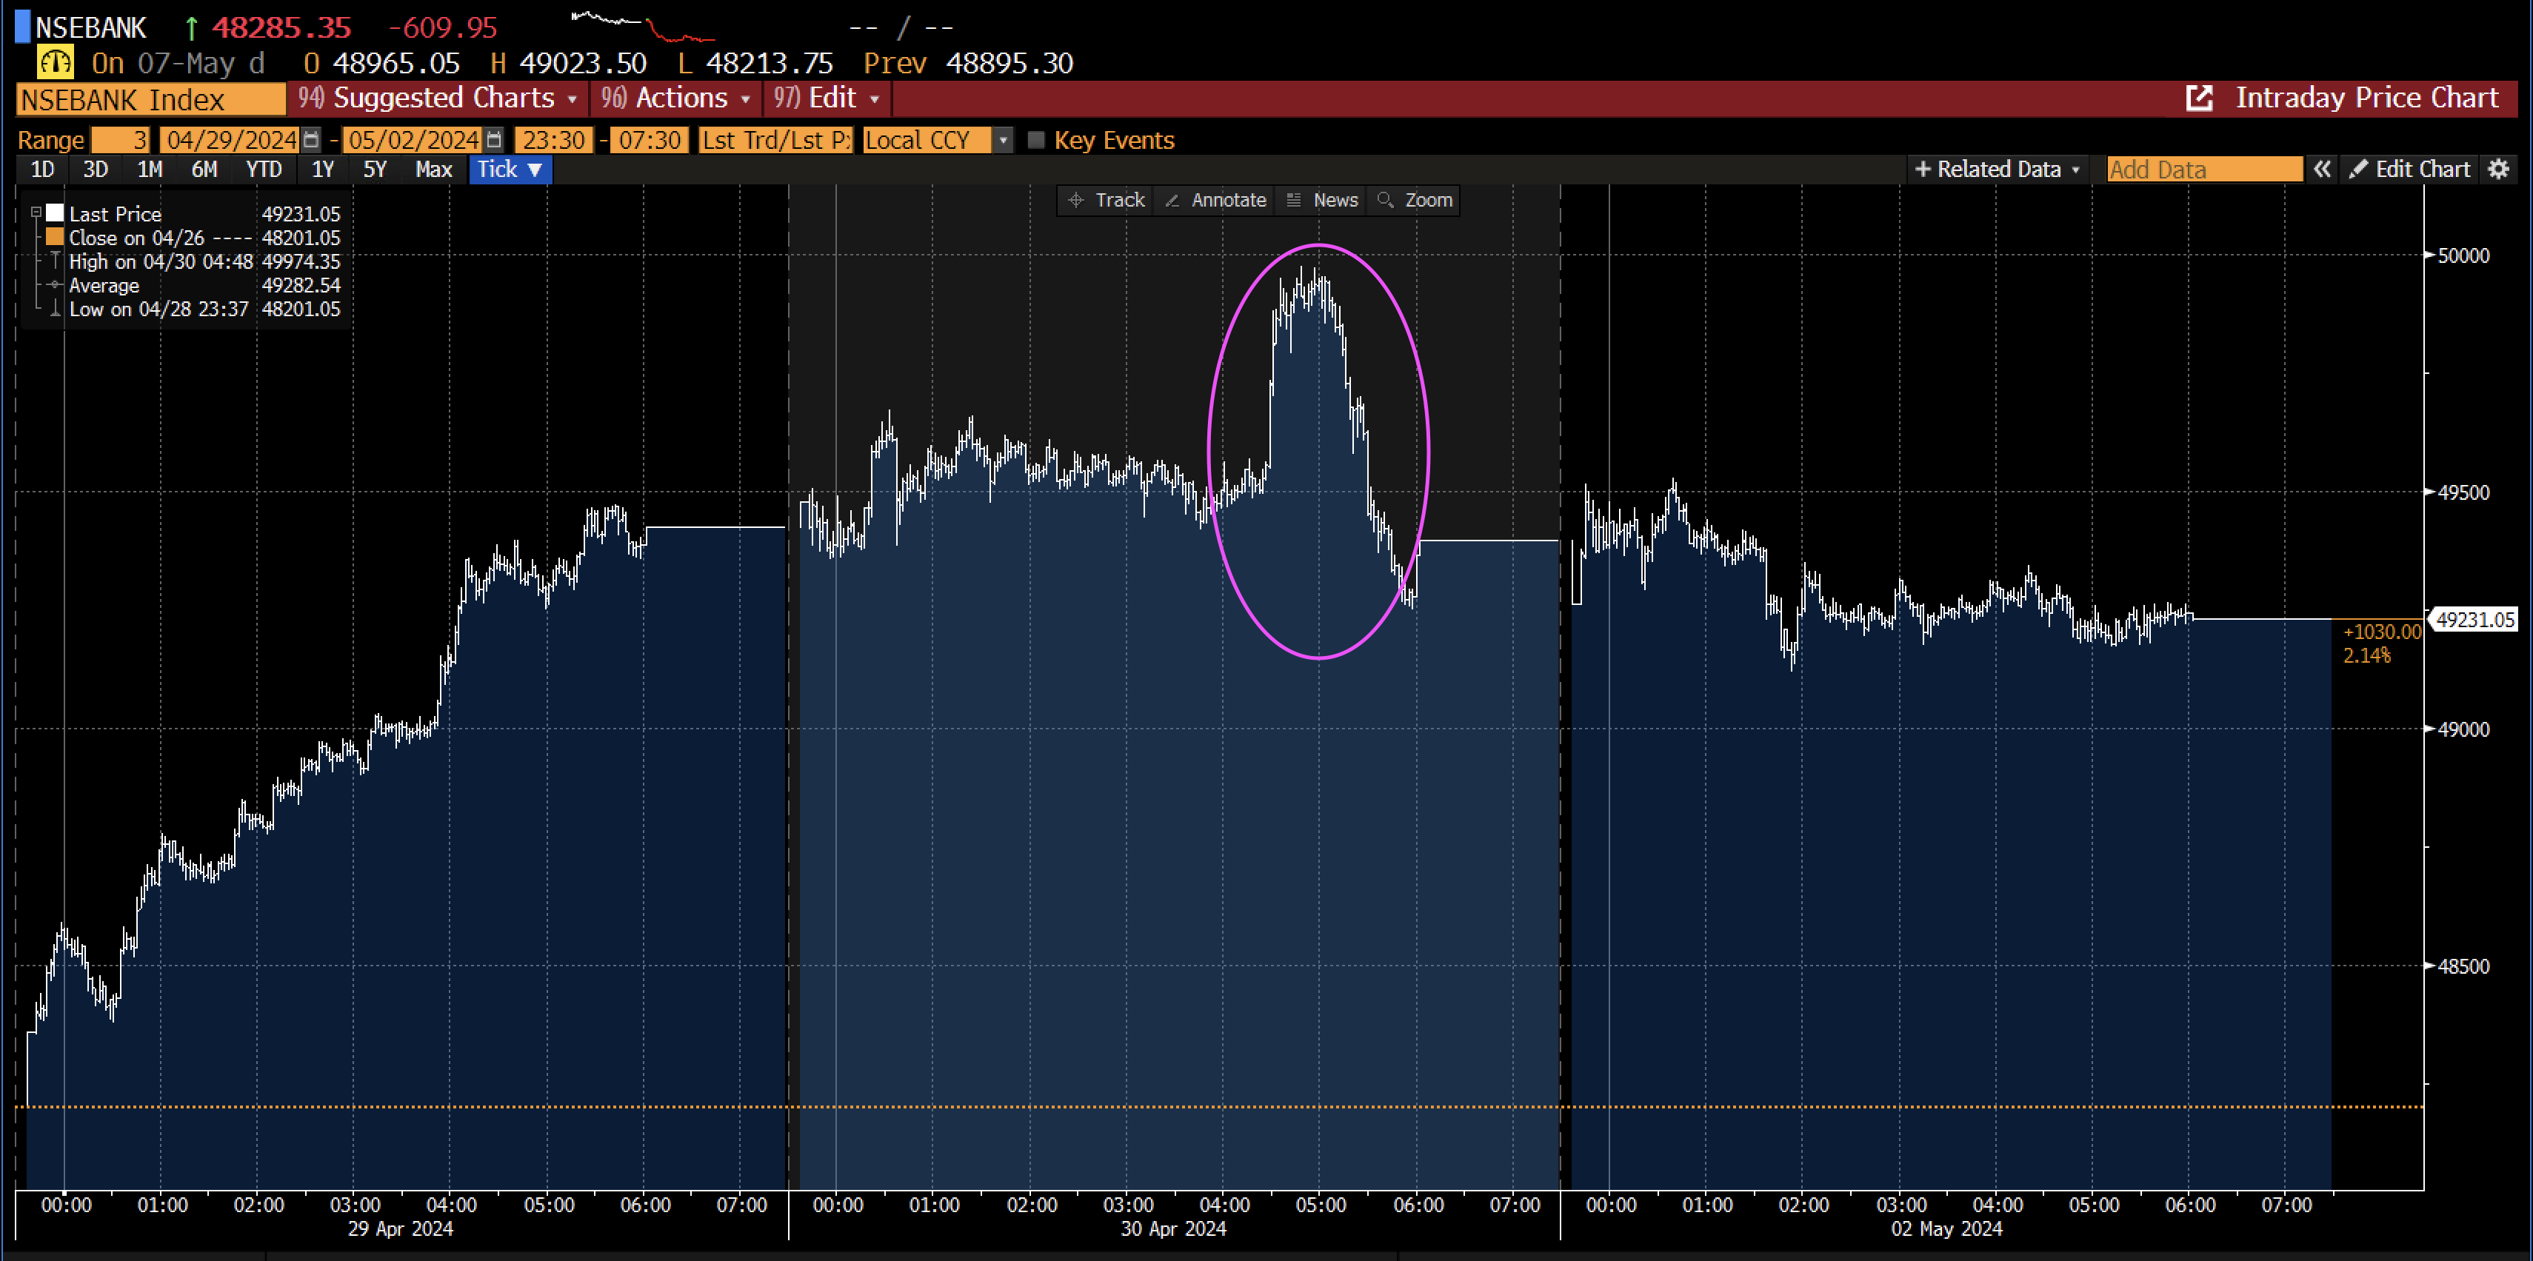Click the orange clock alert icon
2533x1261 pixels.
55,63
